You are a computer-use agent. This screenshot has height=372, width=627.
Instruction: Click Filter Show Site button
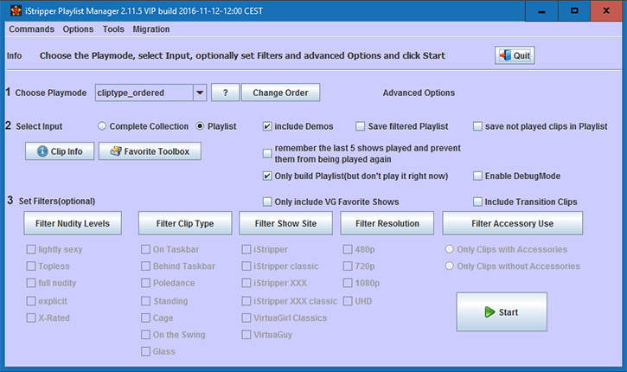click(x=285, y=223)
